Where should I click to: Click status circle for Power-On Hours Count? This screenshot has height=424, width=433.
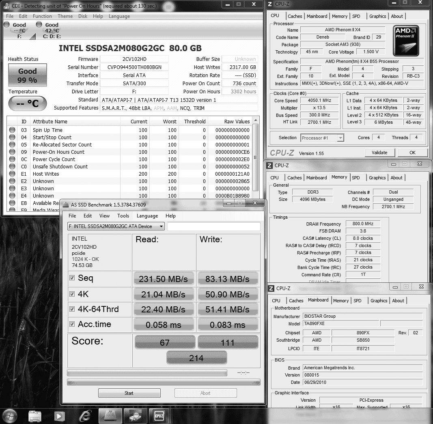[12, 152]
